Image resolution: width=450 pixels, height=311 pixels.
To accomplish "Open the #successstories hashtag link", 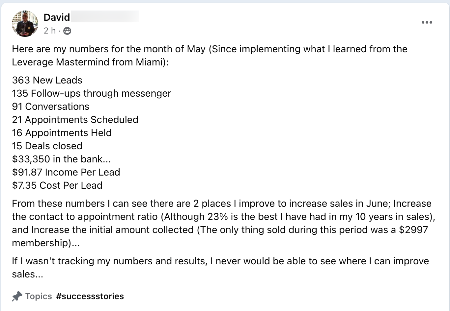I will [90, 296].
